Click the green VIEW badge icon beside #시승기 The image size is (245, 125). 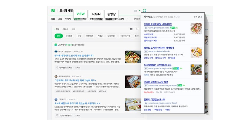coord(56,45)
